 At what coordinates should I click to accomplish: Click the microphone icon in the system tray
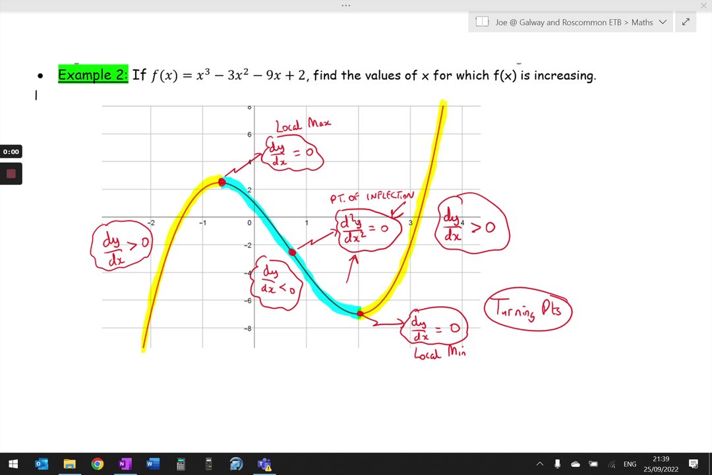pyautogui.click(x=557, y=464)
